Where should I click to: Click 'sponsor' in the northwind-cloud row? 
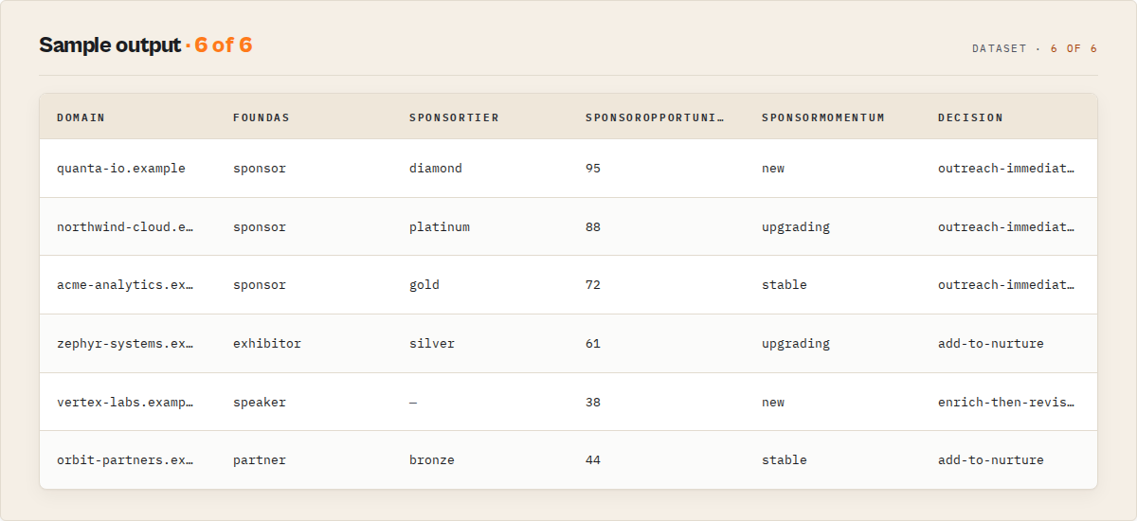tap(260, 227)
